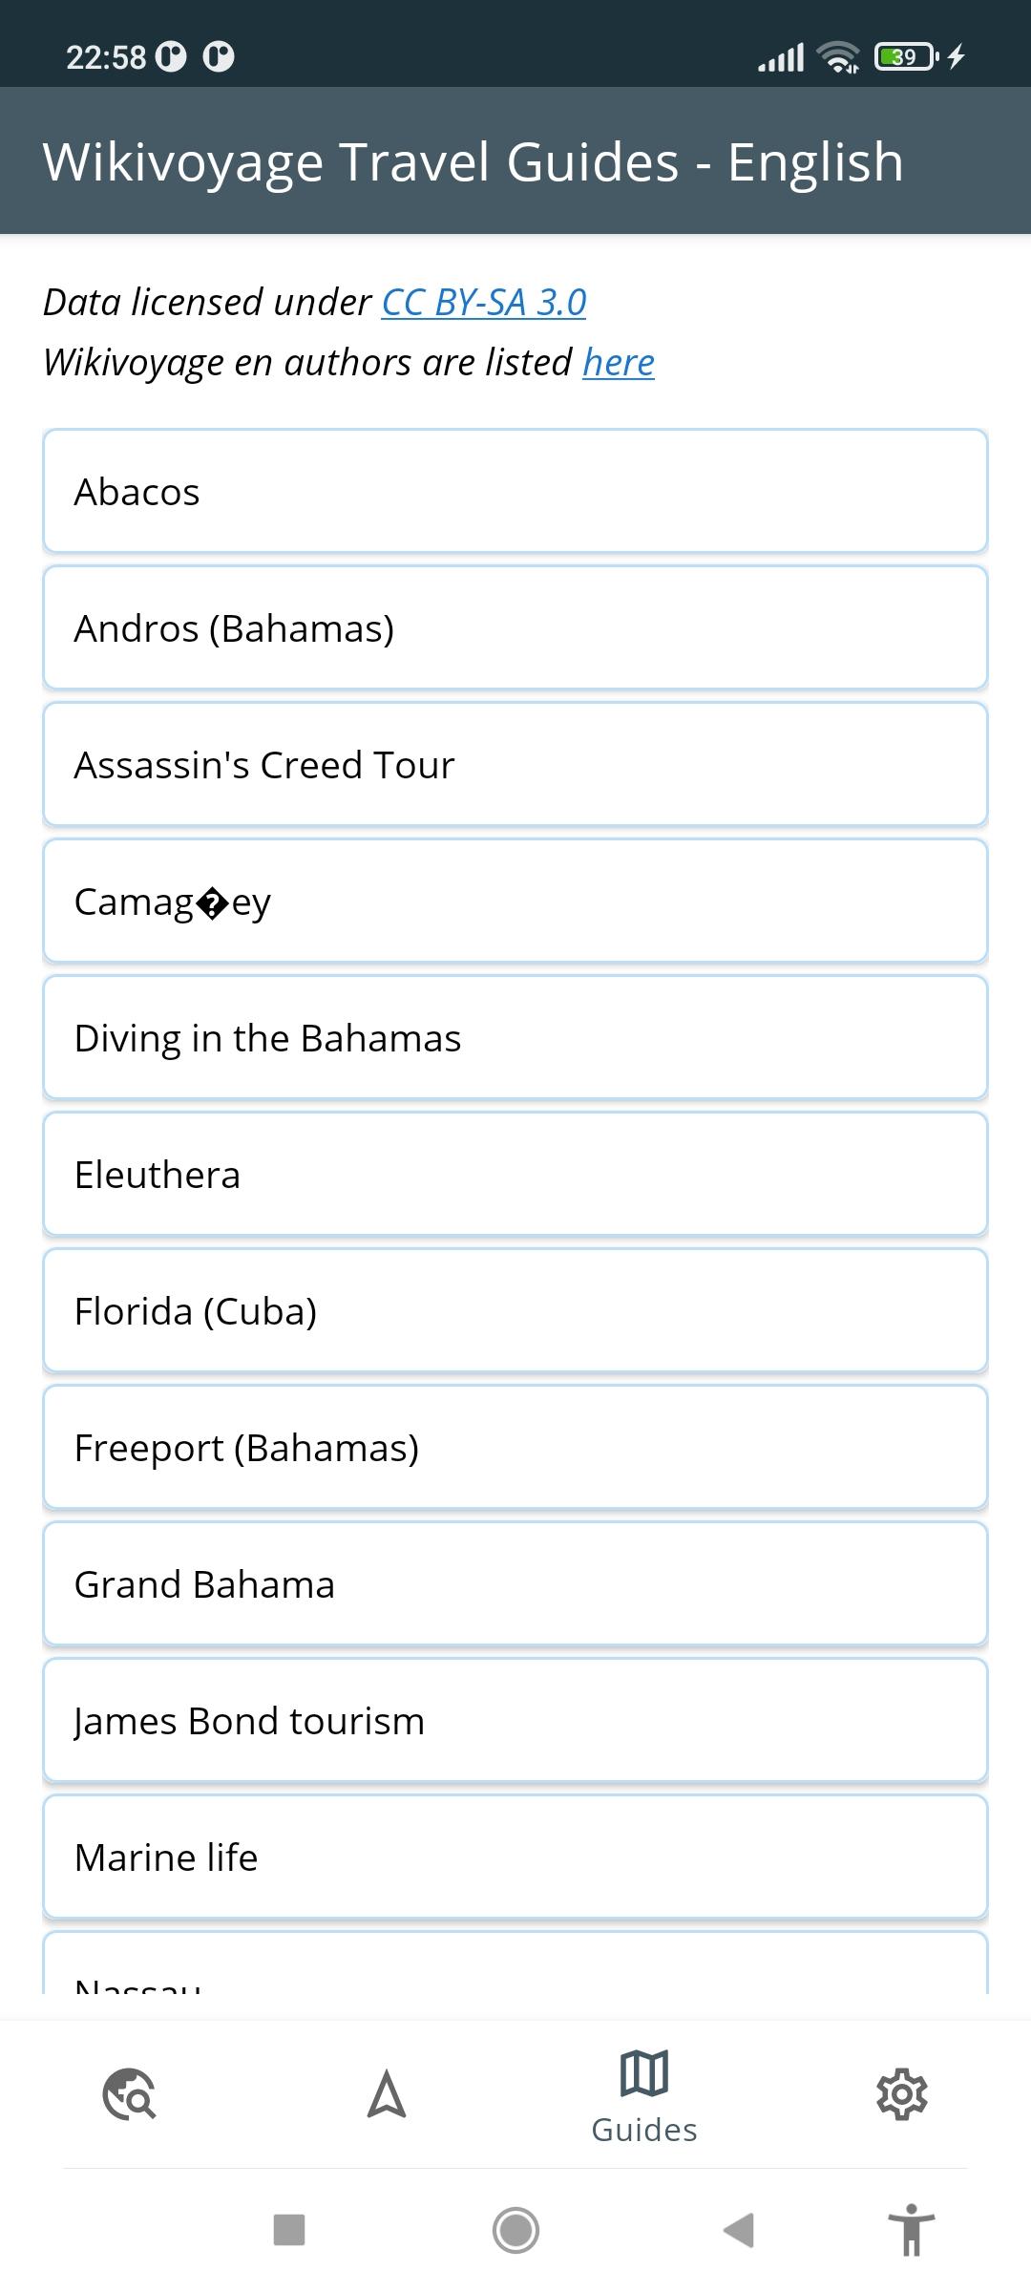The height and width of the screenshot is (2292, 1031).
Task: Open the authors list 'here' link
Action: pos(619,362)
